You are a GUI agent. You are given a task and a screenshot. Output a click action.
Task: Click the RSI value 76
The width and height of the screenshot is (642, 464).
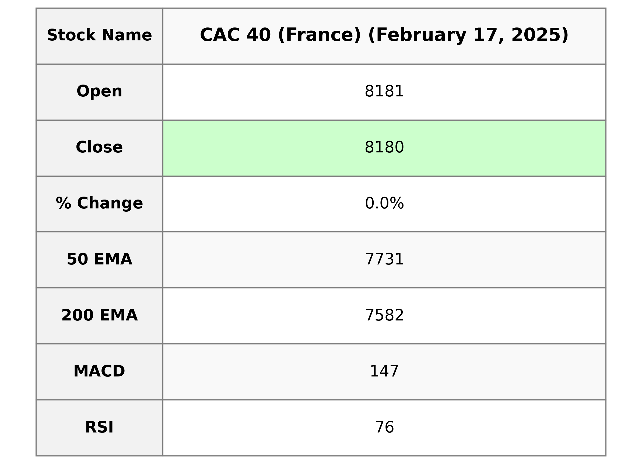coord(384,427)
